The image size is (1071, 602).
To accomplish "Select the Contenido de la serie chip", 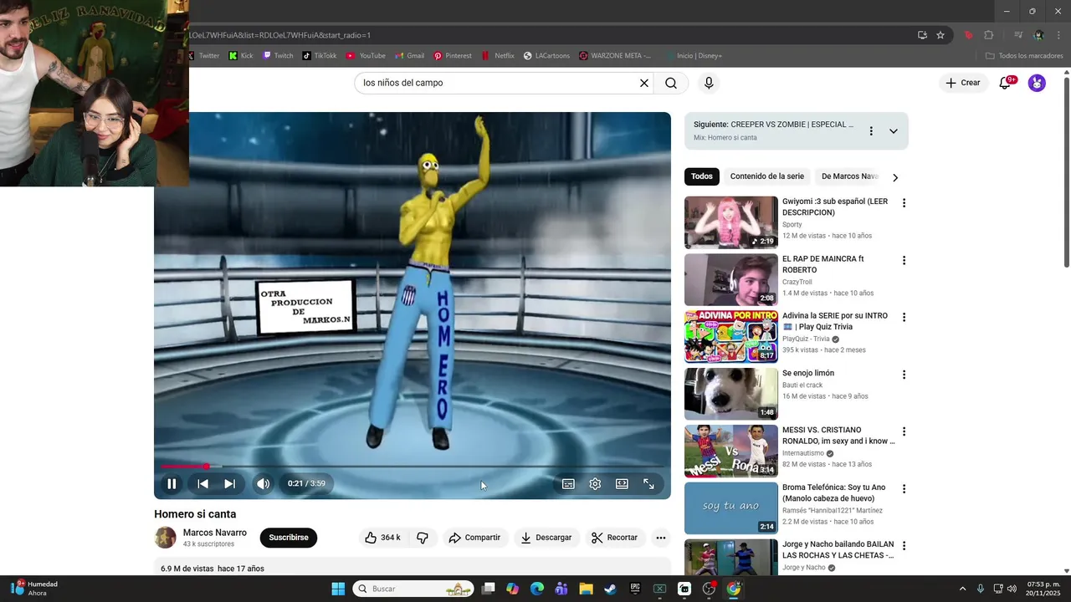I will click(767, 176).
